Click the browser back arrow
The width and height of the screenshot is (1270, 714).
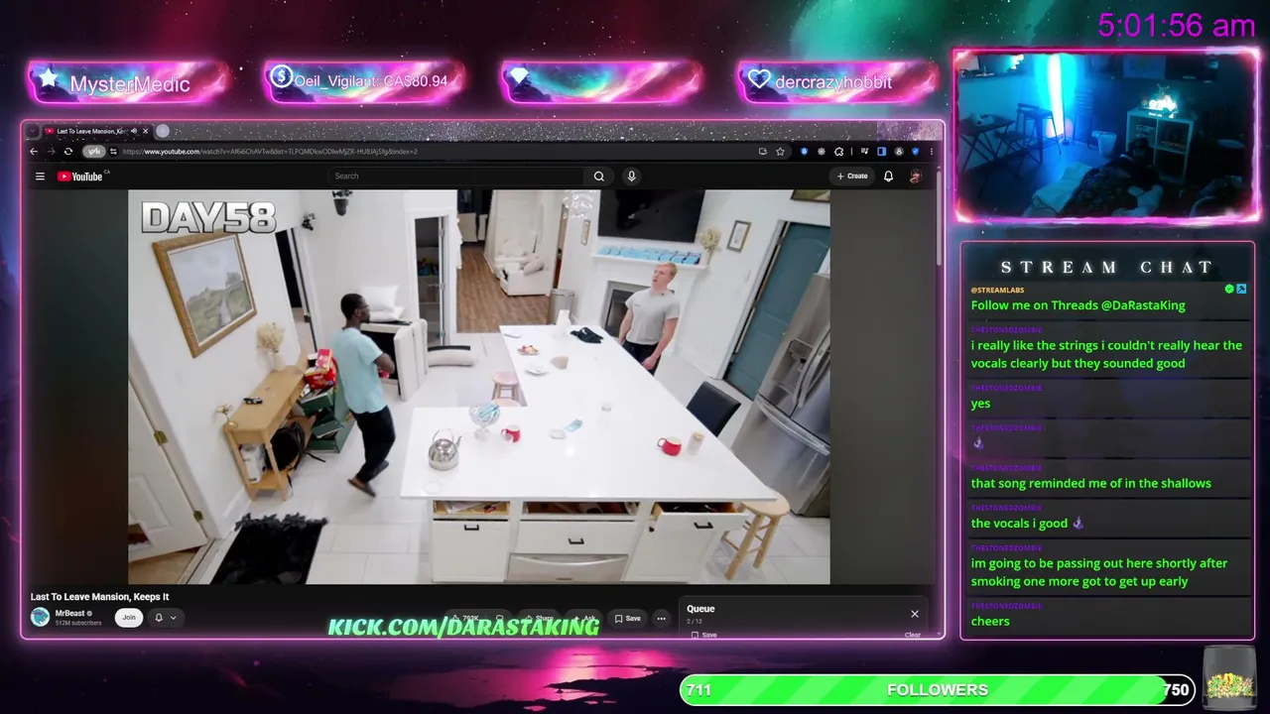point(34,152)
